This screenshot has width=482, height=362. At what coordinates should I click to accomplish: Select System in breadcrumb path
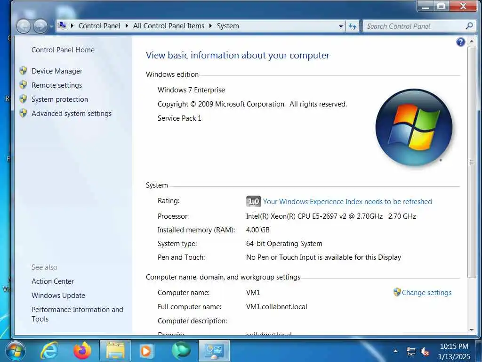click(x=227, y=26)
